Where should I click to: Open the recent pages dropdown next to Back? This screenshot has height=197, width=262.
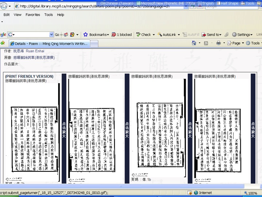10,6
